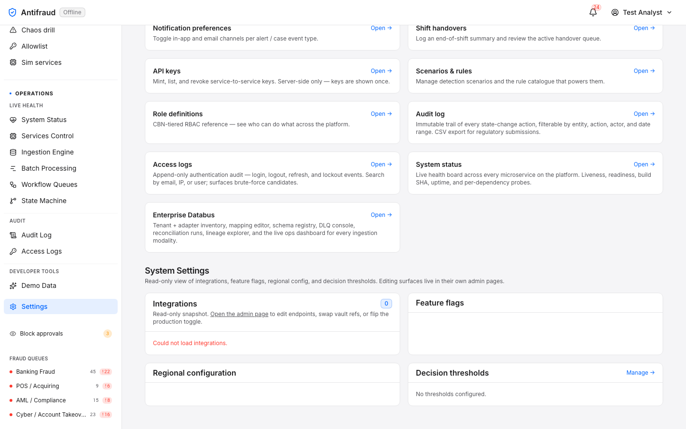Open the Enterprise Databus card link
686x429 pixels.
pyautogui.click(x=381, y=215)
